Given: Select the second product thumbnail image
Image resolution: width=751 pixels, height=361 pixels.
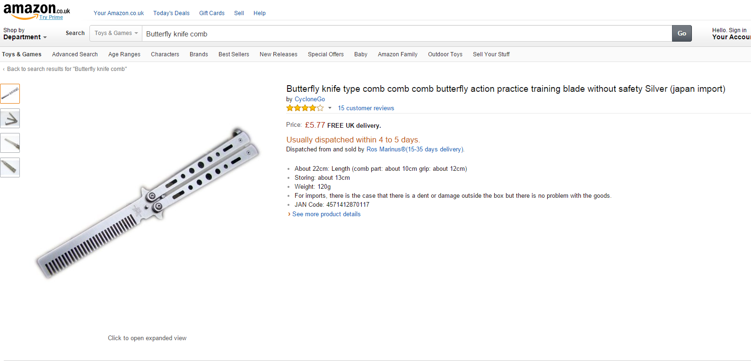Looking at the screenshot, I should point(10,118).
